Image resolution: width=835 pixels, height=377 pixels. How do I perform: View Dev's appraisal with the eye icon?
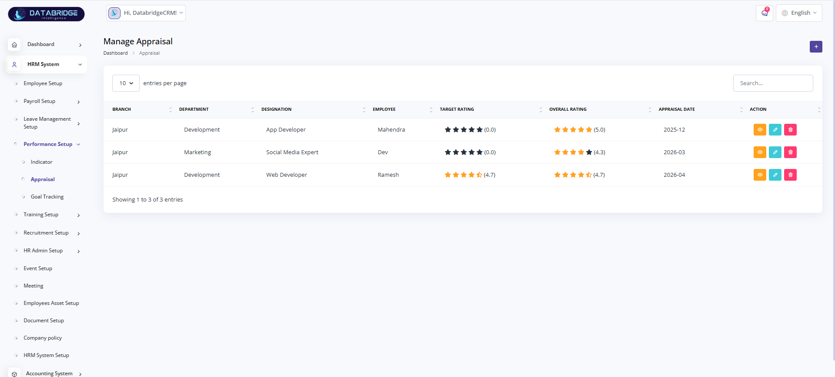(760, 152)
